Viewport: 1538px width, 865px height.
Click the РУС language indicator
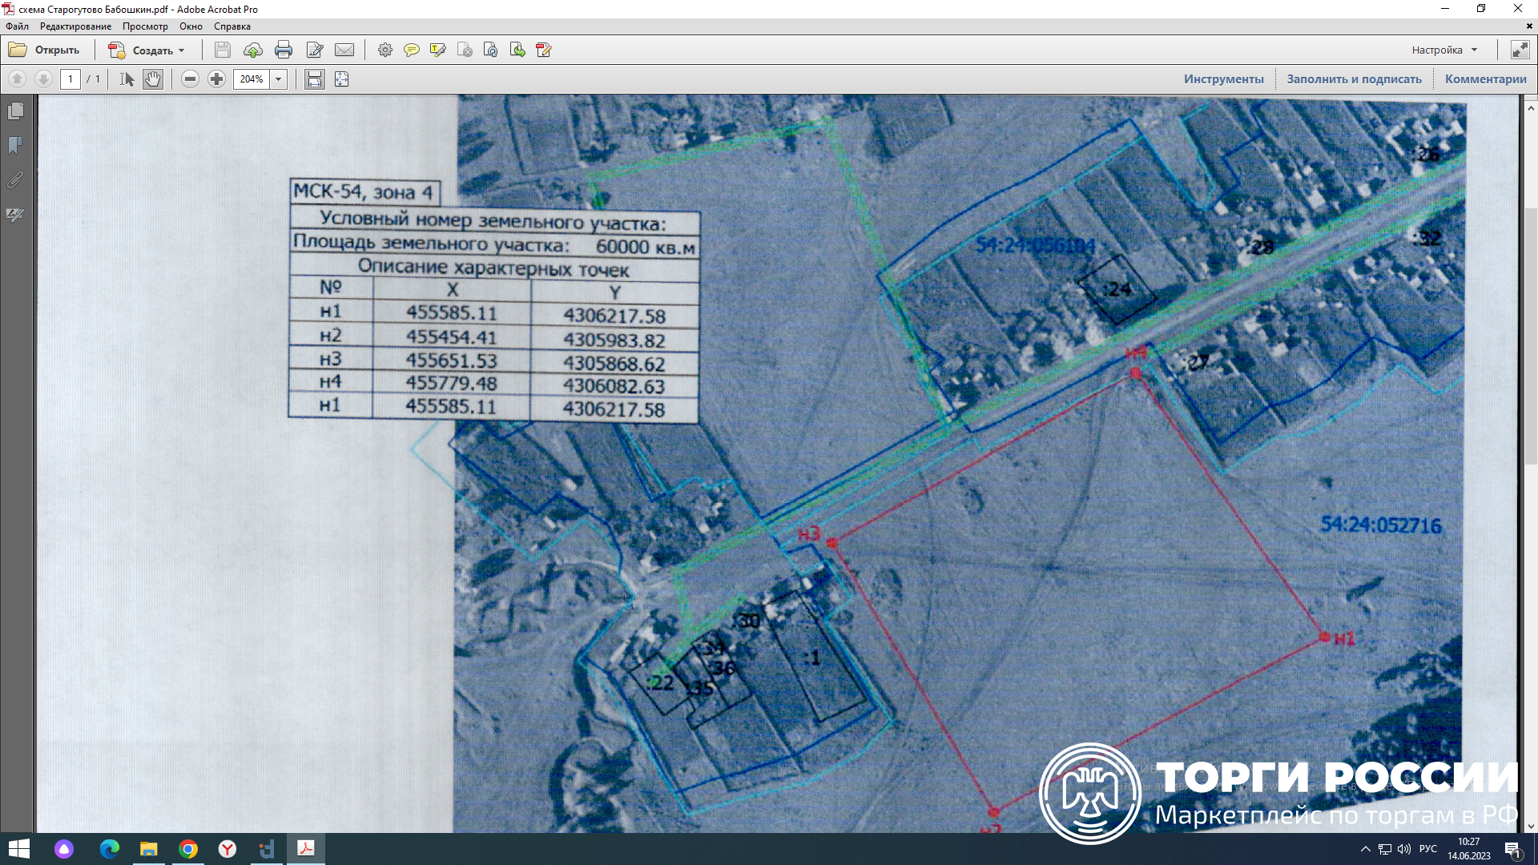click(x=1427, y=849)
